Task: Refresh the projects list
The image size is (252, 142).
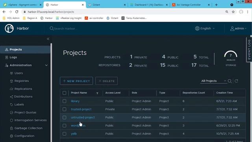Action: coord(236,81)
